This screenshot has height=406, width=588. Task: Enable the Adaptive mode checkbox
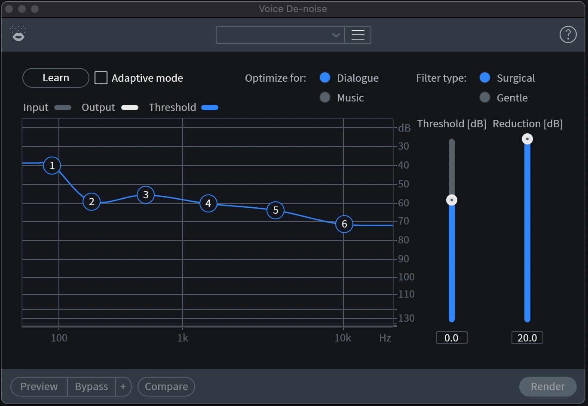(101, 78)
